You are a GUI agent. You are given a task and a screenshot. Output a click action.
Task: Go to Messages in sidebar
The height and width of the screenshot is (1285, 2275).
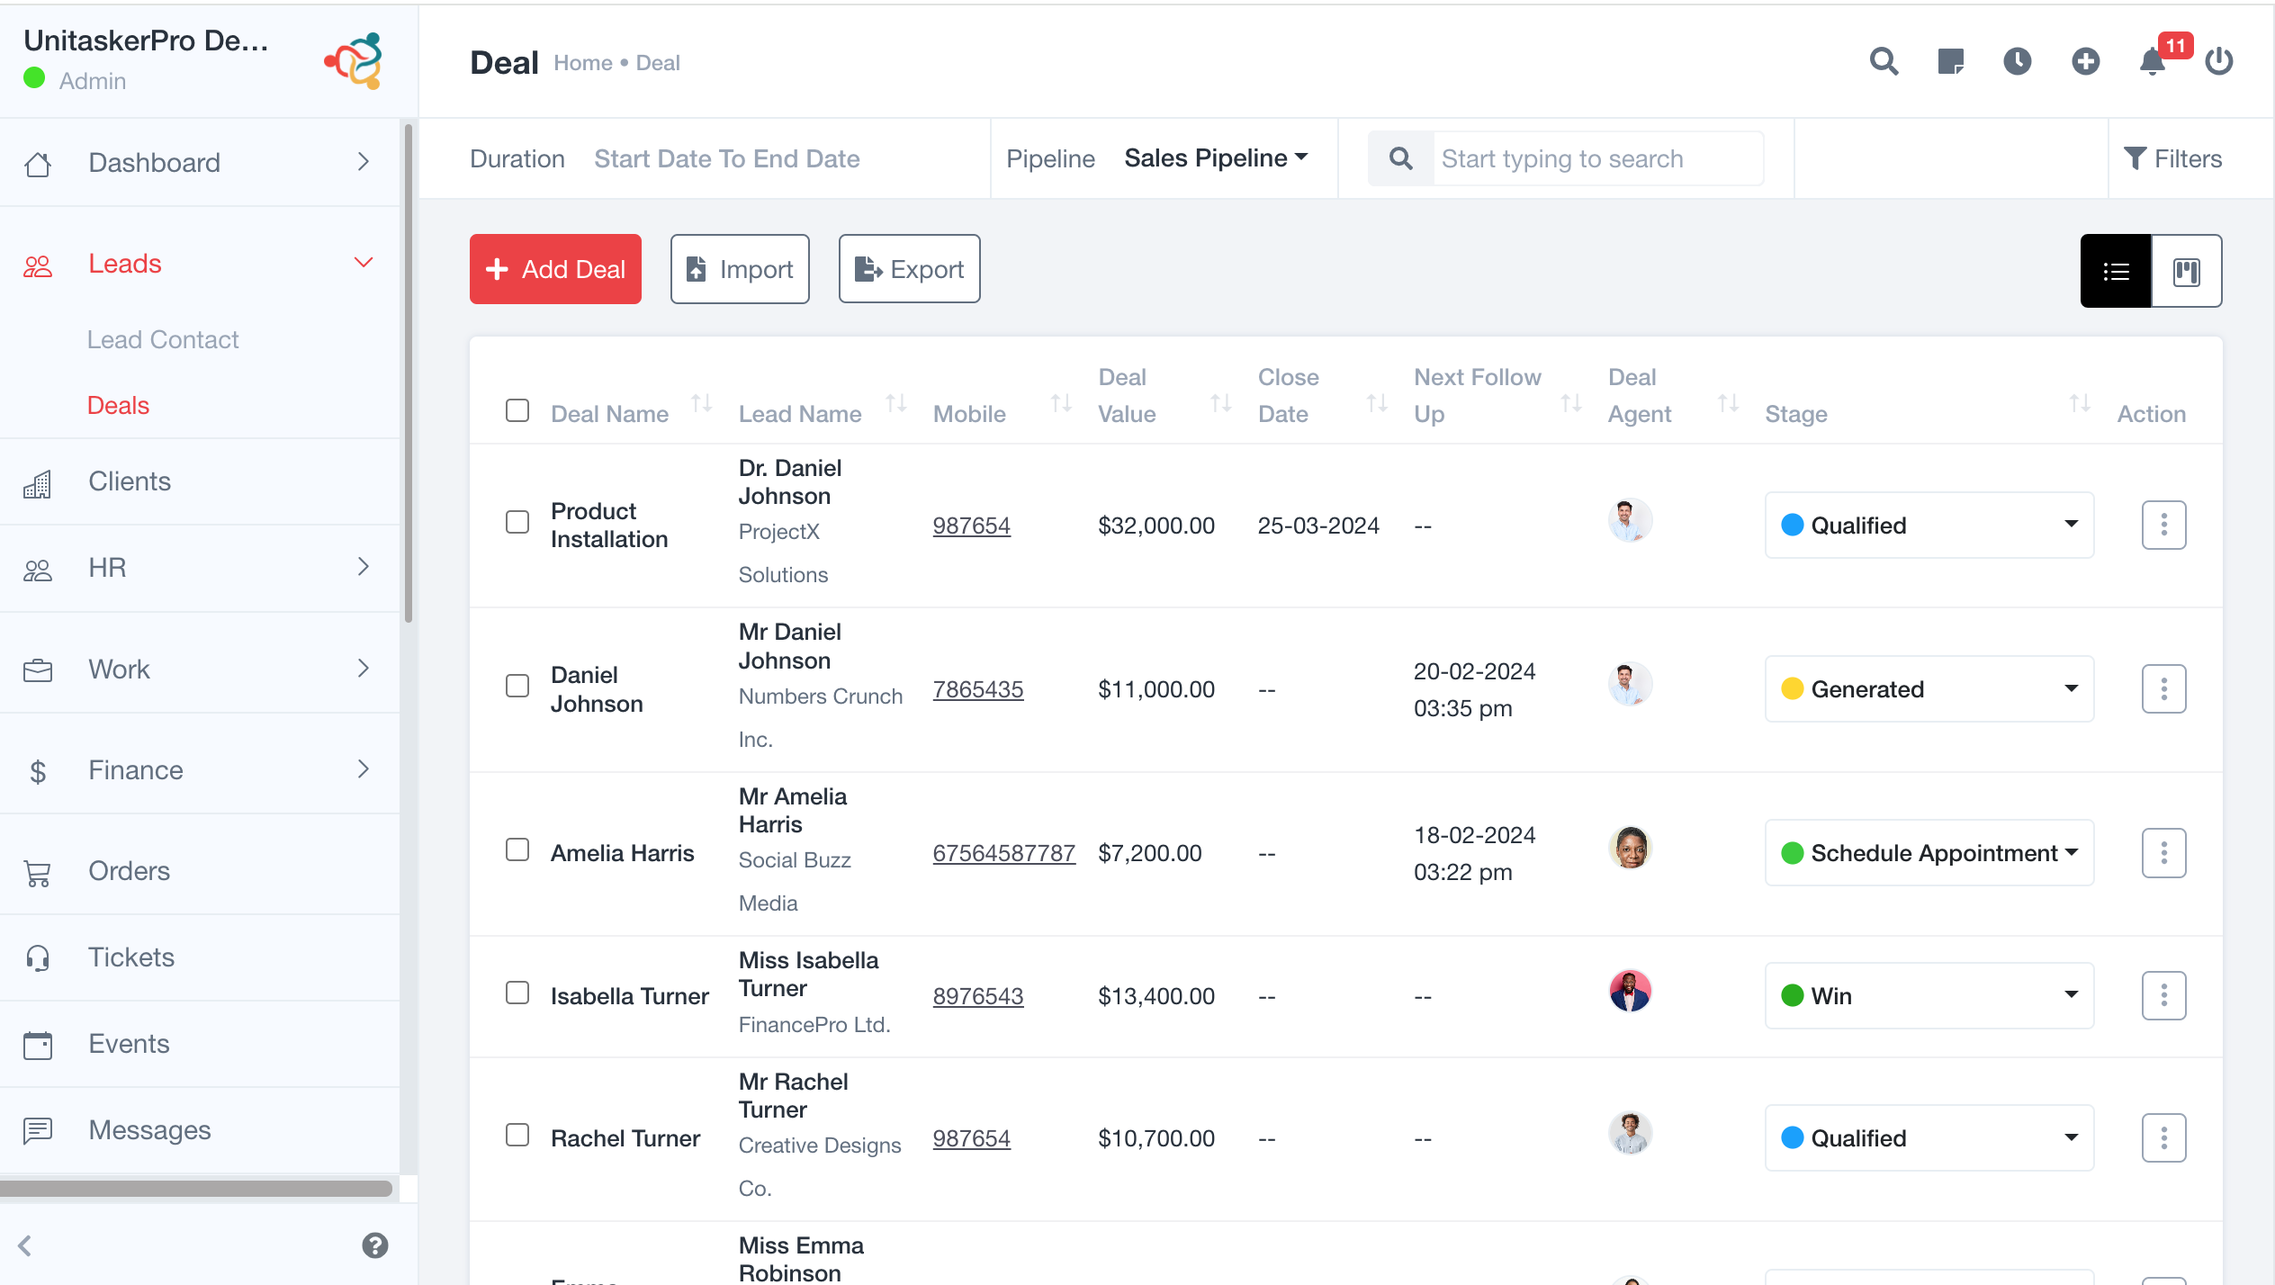click(200, 1130)
